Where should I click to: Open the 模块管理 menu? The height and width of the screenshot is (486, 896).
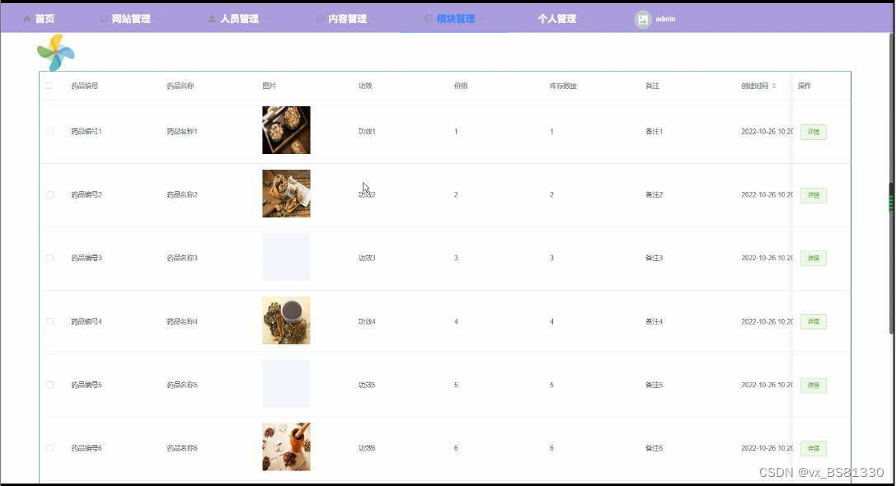pyautogui.click(x=456, y=19)
